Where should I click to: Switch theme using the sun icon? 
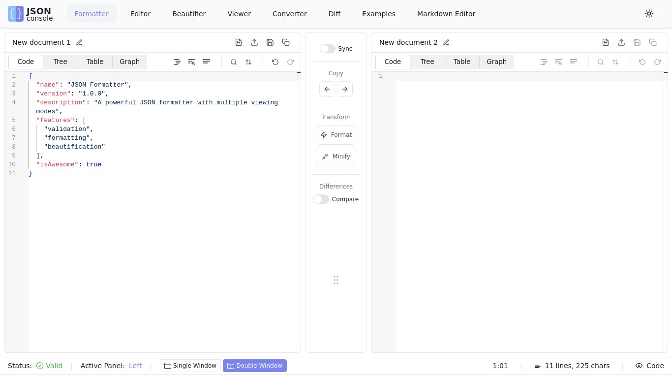point(649,14)
